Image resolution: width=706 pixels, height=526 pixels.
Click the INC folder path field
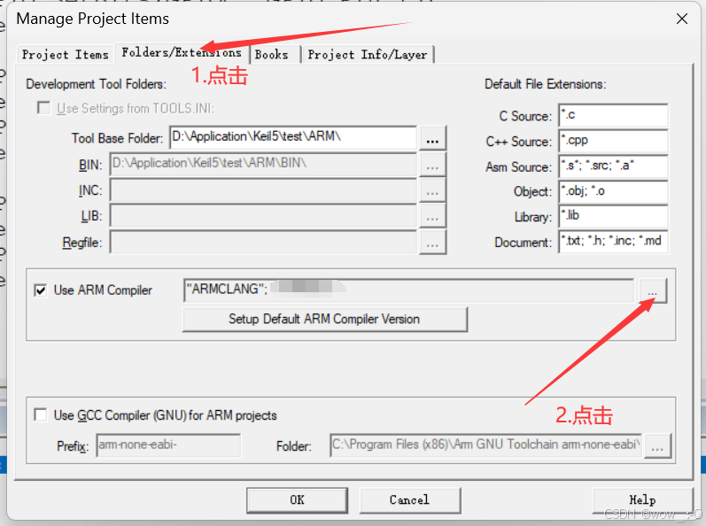point(263,190)
